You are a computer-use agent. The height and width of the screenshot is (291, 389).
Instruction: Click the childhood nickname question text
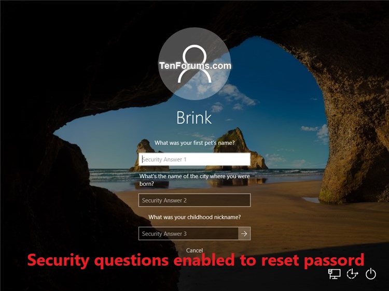(195, 217)
